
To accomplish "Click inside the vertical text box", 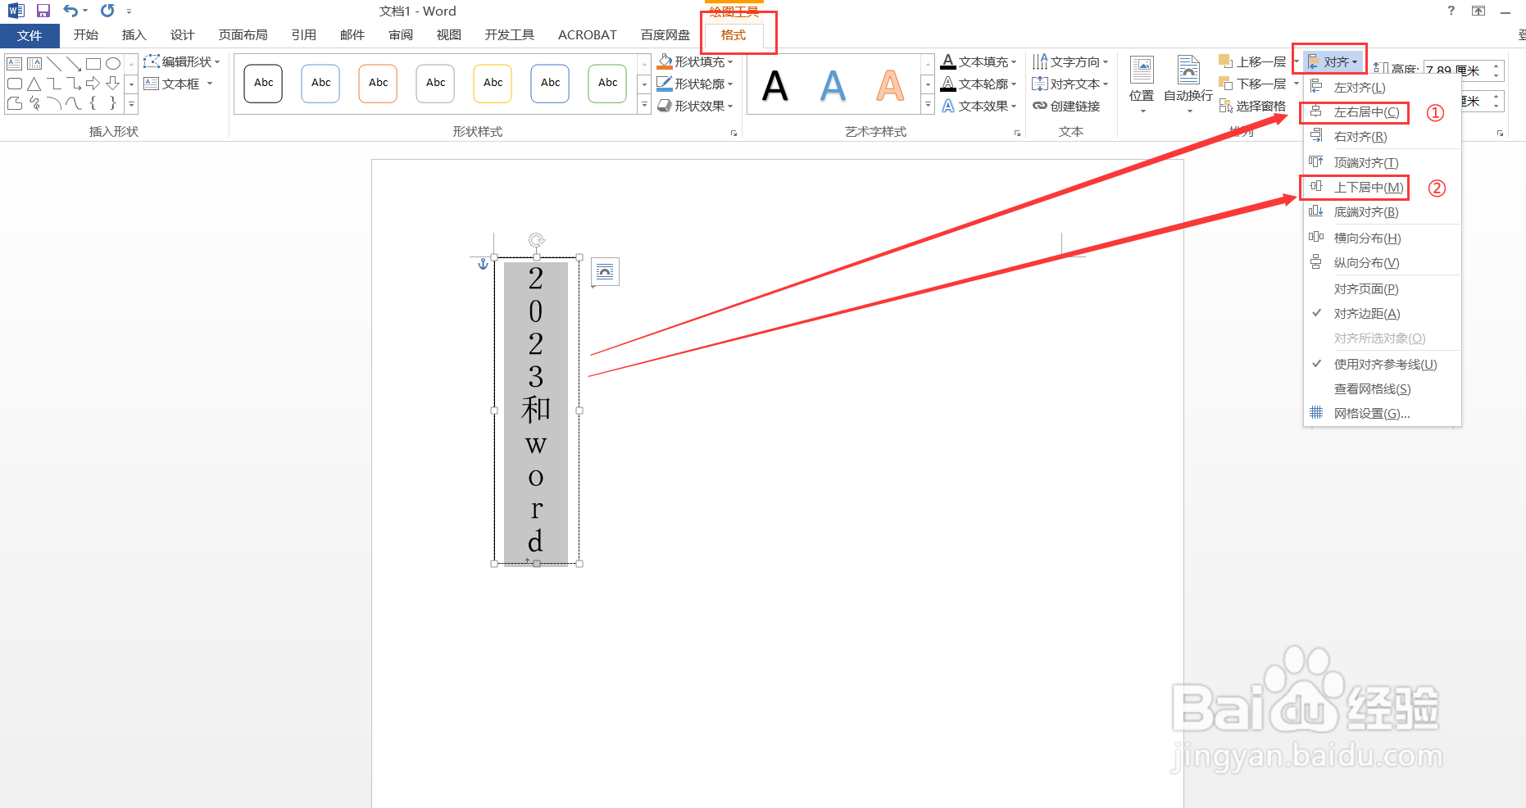I will click(536, 411).
